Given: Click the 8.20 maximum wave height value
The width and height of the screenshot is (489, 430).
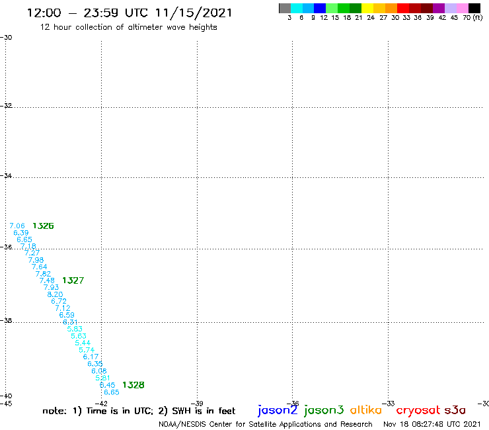Looking at the screenshot, I should (55, 294).
